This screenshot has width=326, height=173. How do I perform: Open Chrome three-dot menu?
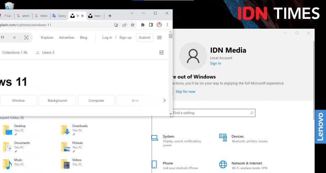coord(167,25)
